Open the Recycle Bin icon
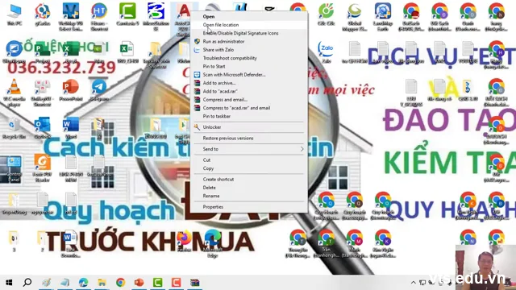Image resolution: width=516 pixels, height=290 pixels. click(x=15, y=128)
